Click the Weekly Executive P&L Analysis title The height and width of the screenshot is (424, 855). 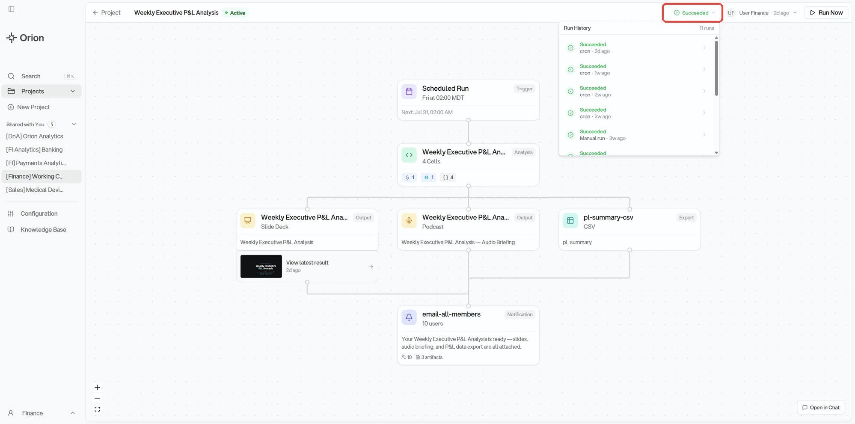pyautogui.click(x=176, y=13)
